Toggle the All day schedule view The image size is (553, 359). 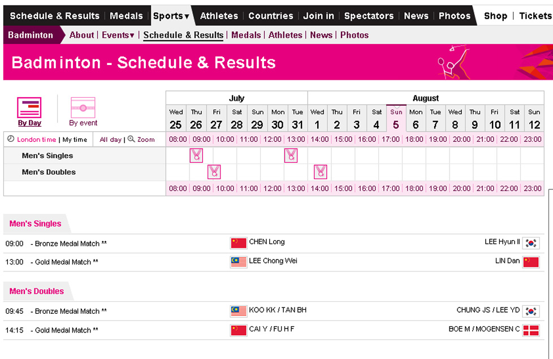point(110,140)
